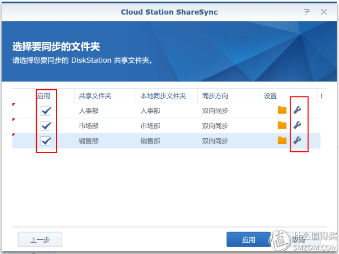Screen dimensions: 339x254
Task: Click the wrench settings icon for 市场部
Action: [297, 125]
